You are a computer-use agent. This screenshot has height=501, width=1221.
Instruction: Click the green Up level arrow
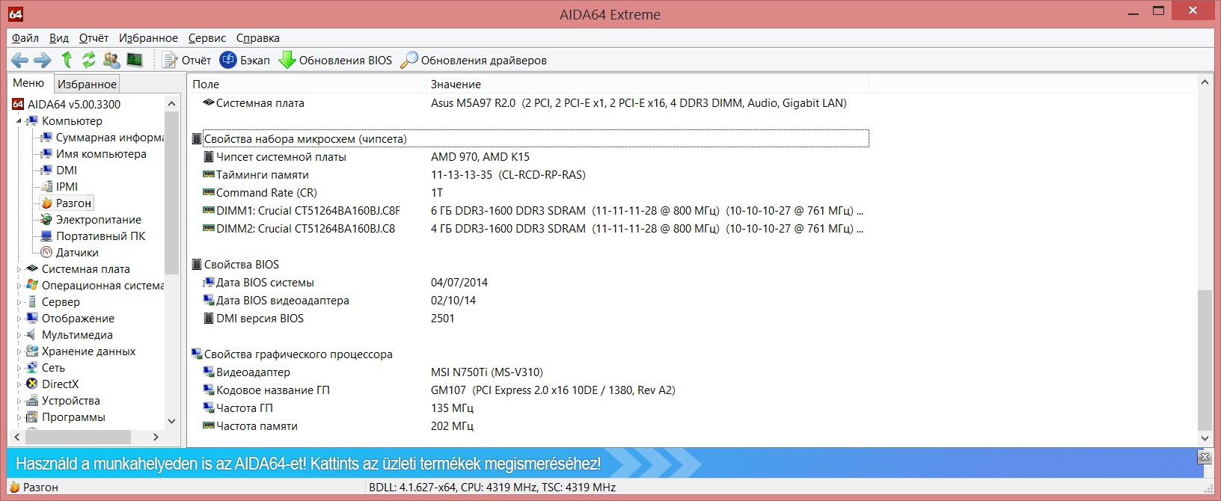click(x=67, y=60)
